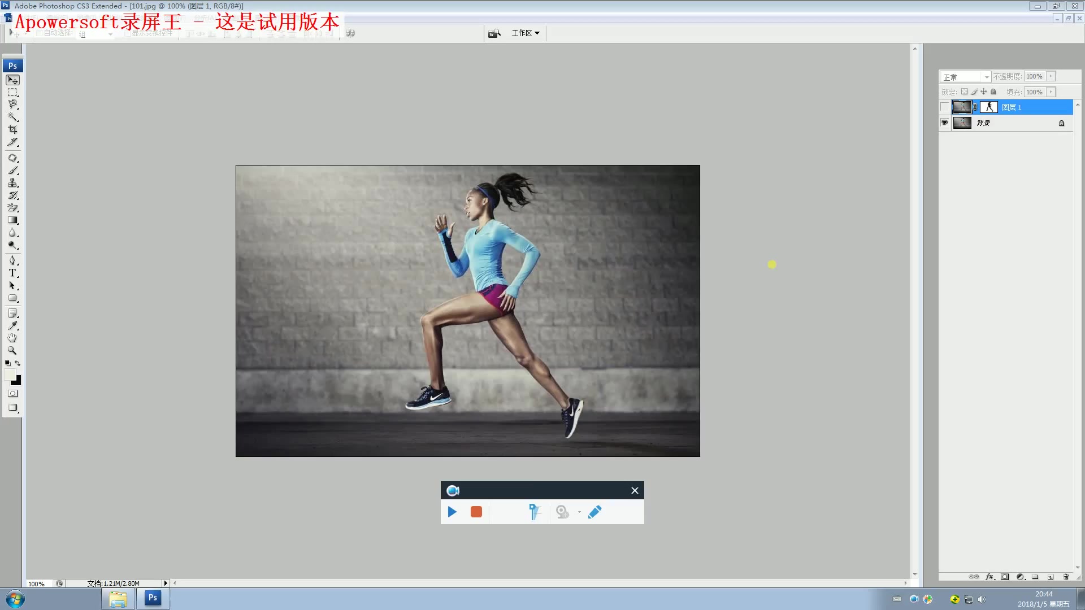
Task: Open the foreground color picker
Action: [x=10, y=374]
